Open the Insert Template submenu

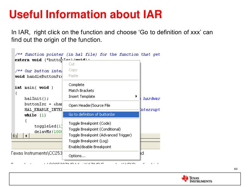pos(101,96)
